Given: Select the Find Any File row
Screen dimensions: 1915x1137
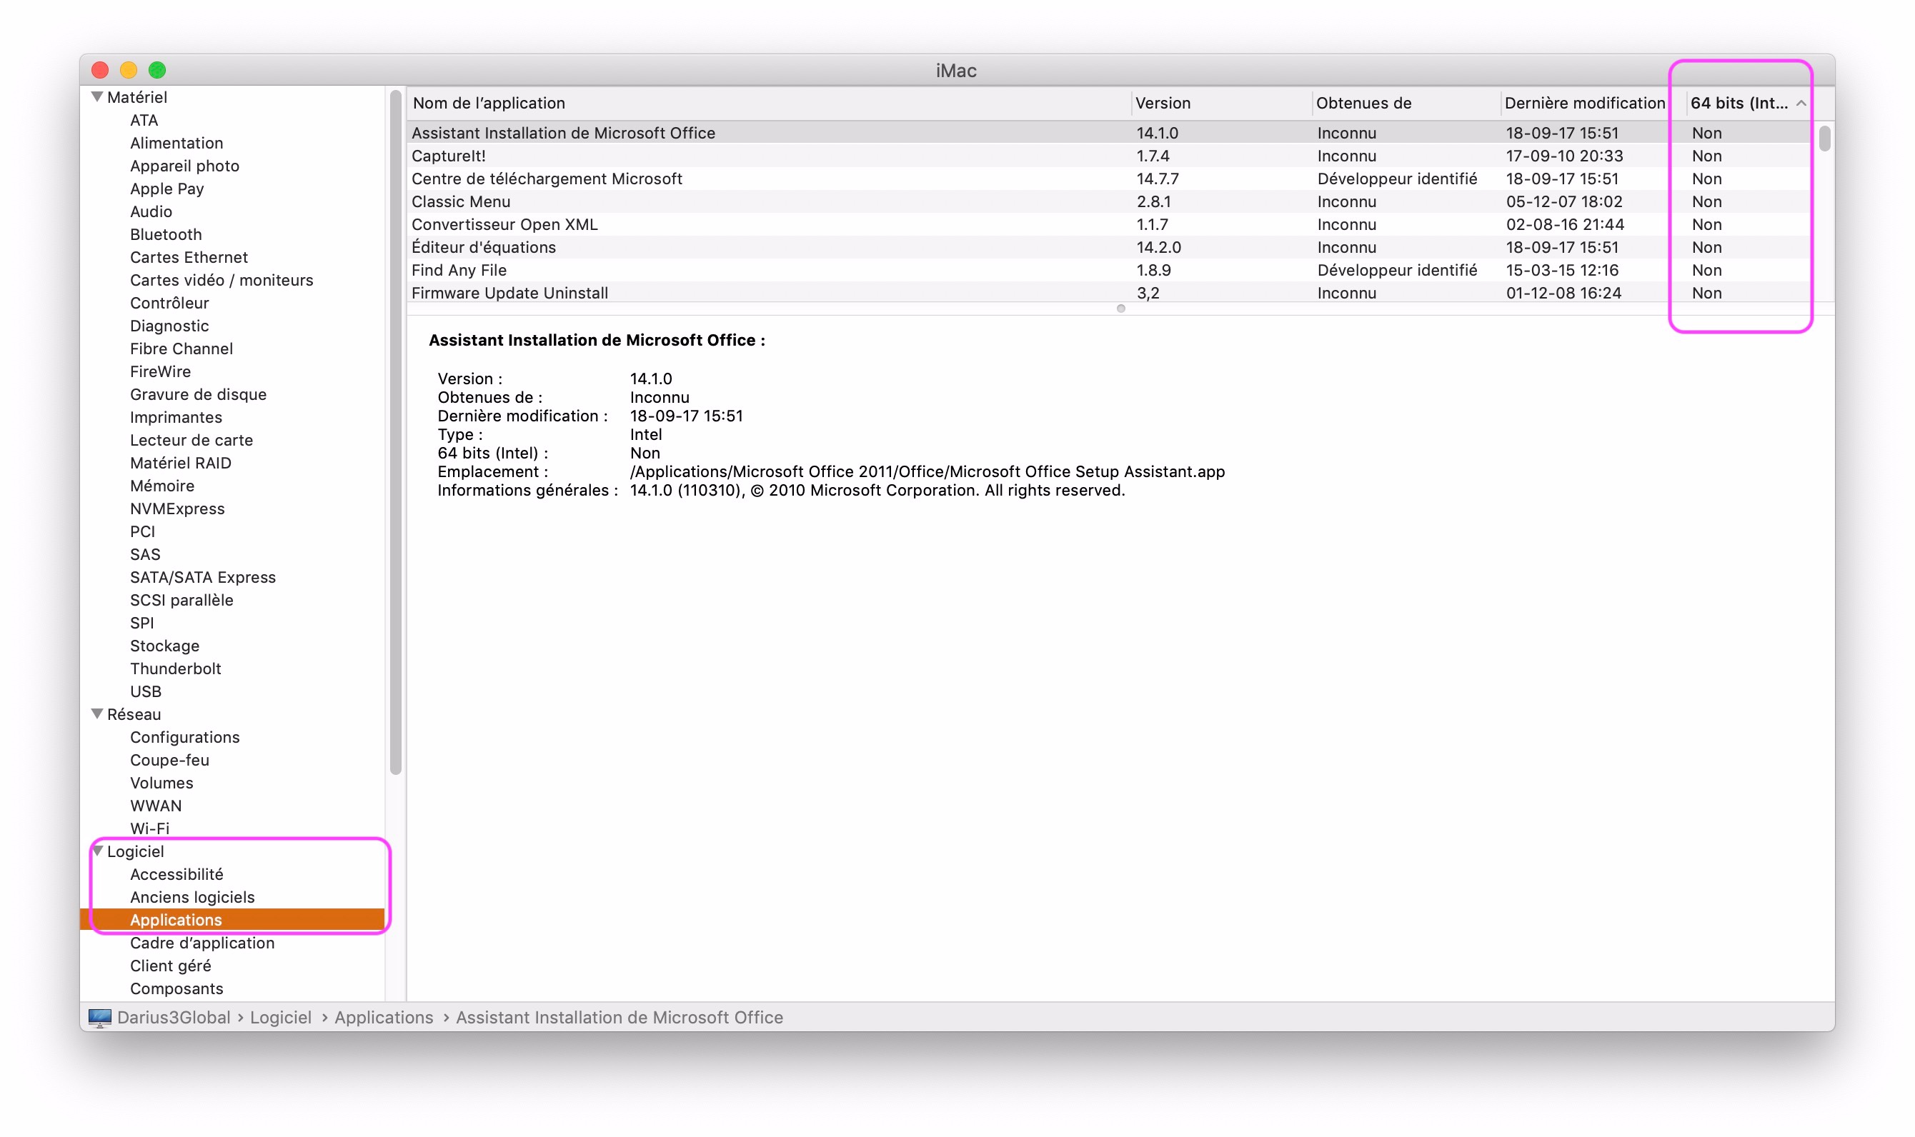Looking at the screenshot, I should click(459, 270).
